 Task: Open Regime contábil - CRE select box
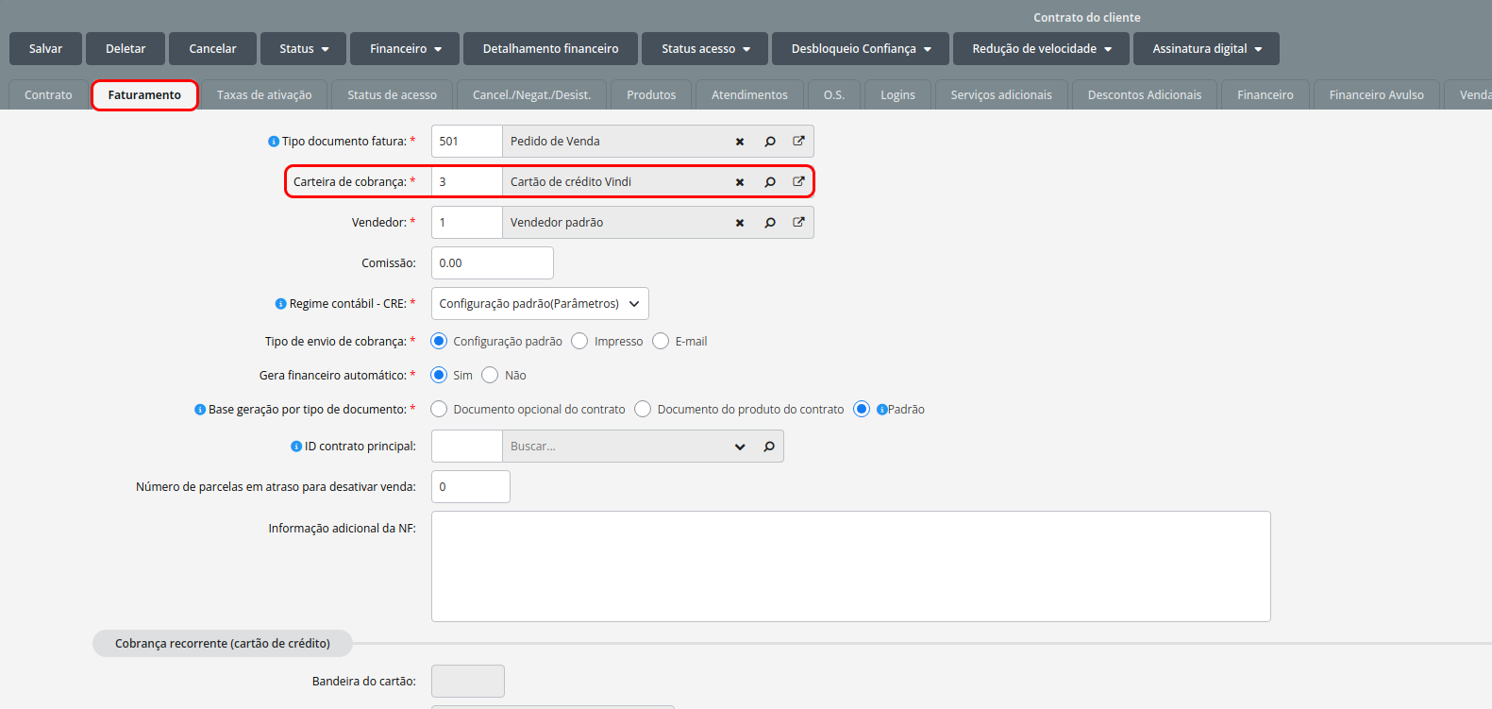pyautogui.click(x=540, y=304)
